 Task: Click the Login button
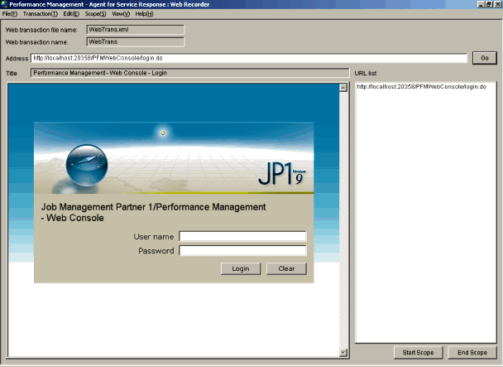pos(241,268)
